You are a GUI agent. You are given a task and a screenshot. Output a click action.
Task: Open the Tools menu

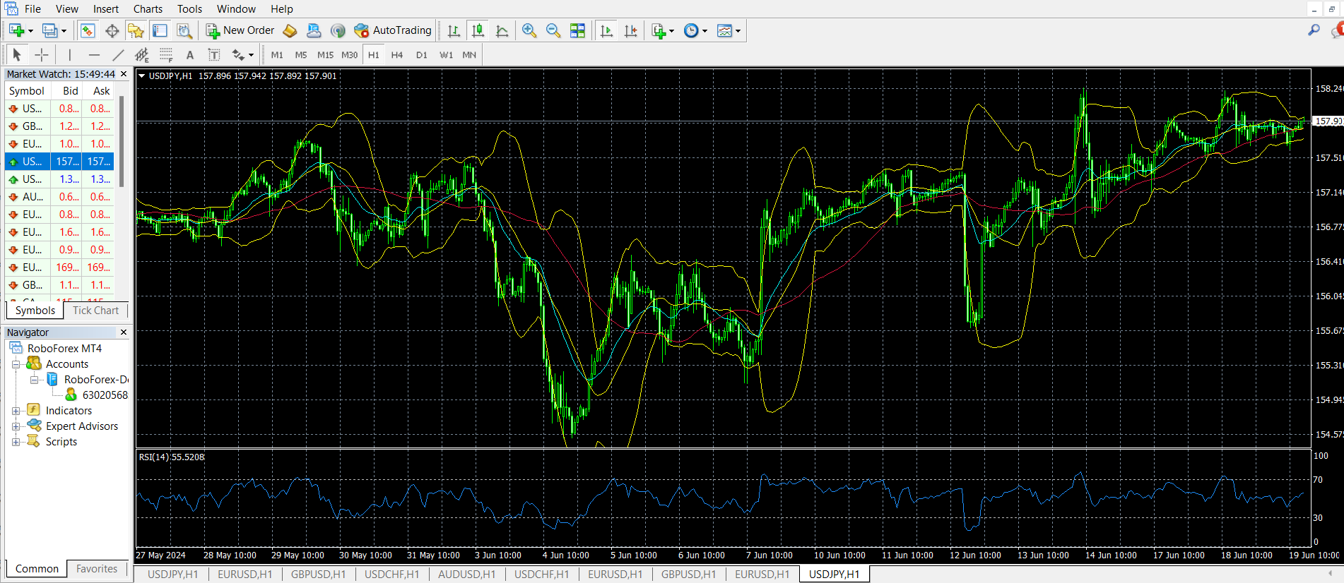point(189,8)
